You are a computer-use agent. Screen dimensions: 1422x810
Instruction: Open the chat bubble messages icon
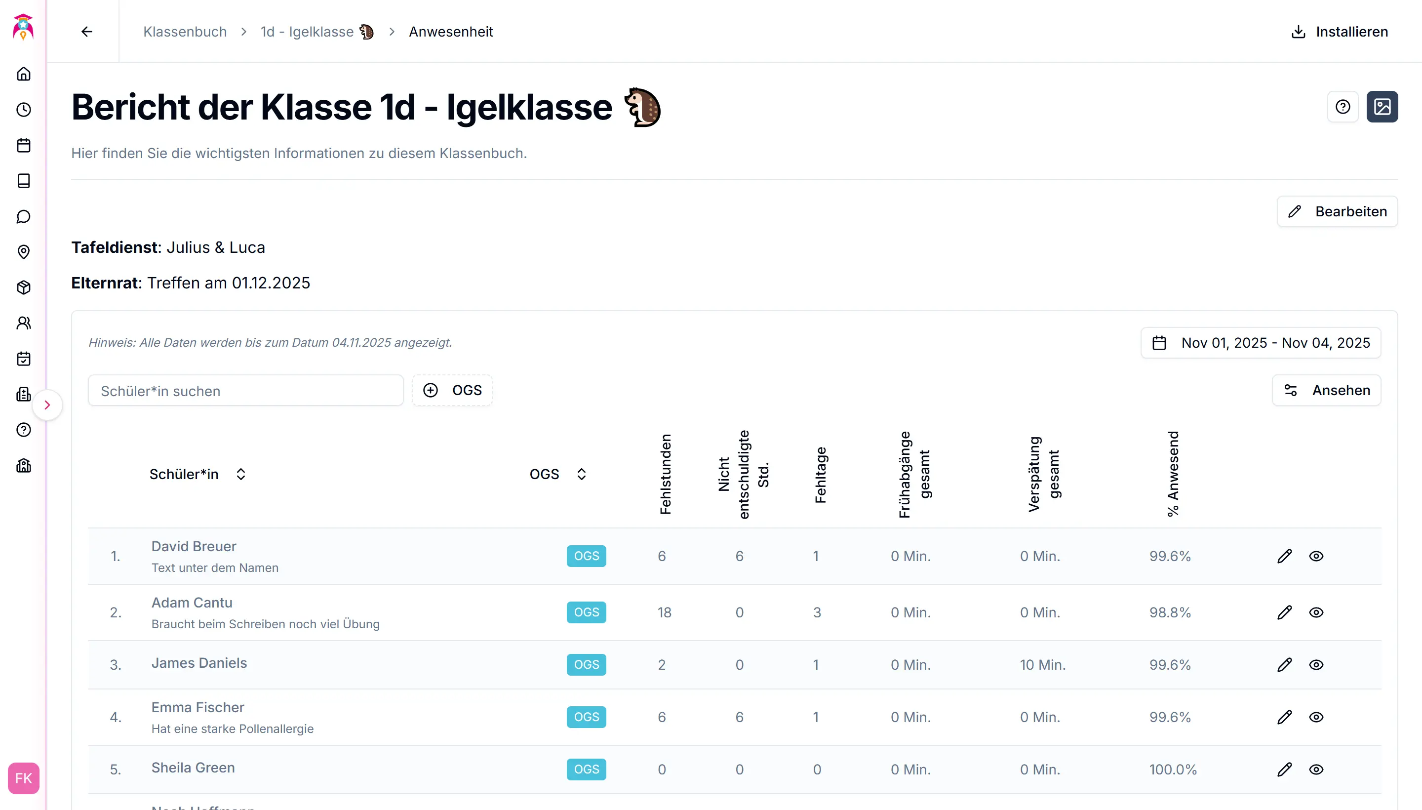pyautogui.click(x=23, y=216)
